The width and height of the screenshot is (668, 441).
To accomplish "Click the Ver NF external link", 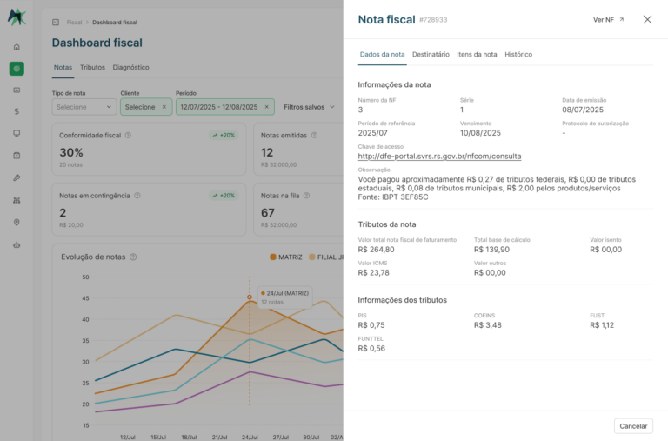I will [x=608, y=20].
